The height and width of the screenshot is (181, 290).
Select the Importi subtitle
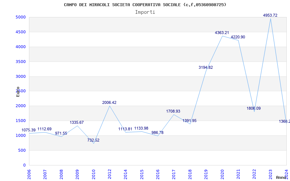[145, 12]
